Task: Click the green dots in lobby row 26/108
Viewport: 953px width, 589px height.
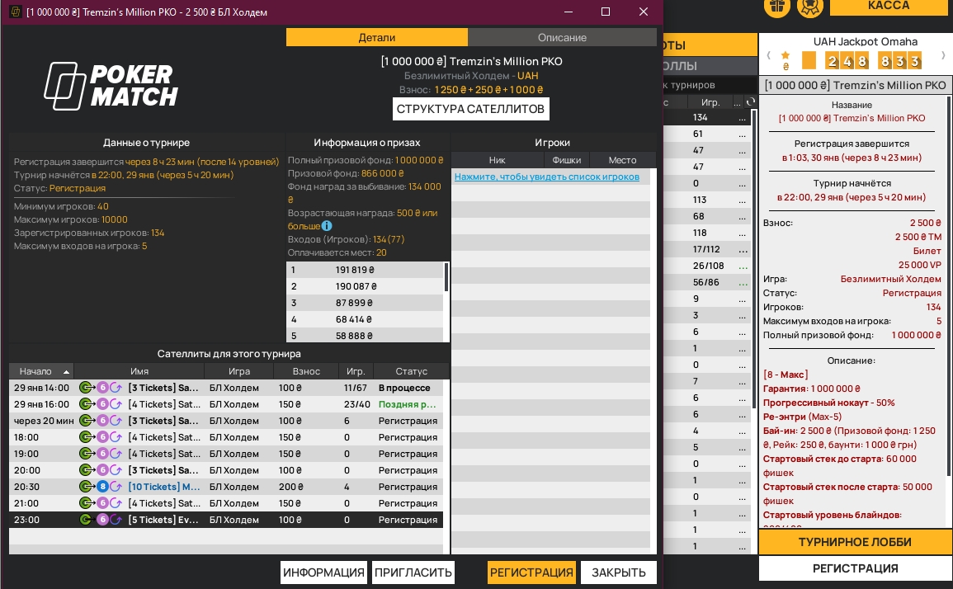Action: pyautogui.click(x=743, y=266)
